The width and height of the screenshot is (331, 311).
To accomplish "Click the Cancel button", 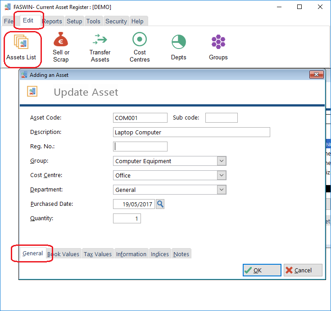I will point(303,270).
